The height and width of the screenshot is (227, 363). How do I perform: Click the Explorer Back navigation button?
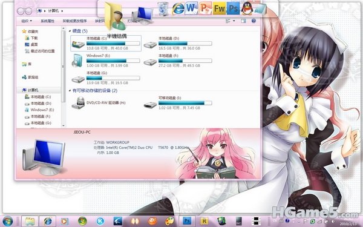pos(21,11)
